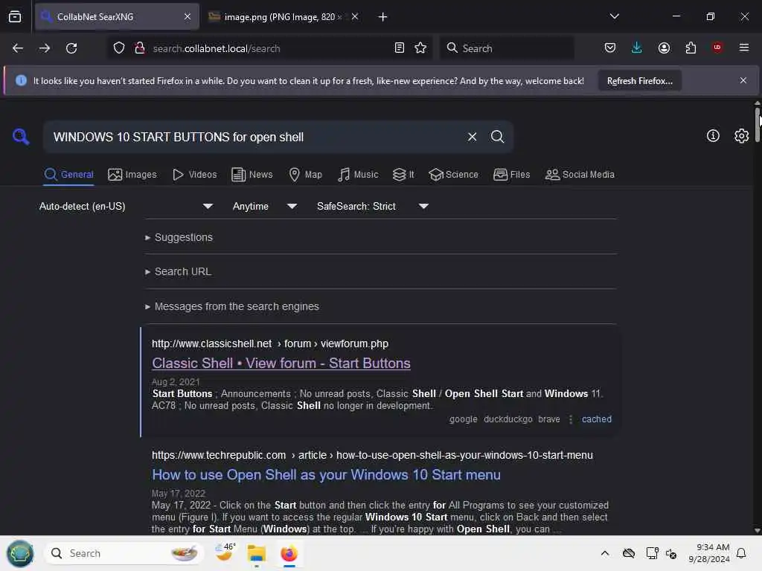This screenshot has height=571, width=762.
Task: Dismiss the Firefox refresh notification bar
Action: pos(743,80)
